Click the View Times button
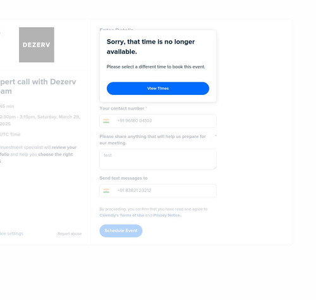The width and height of the screenshot is (316, 300). [158, 89]
